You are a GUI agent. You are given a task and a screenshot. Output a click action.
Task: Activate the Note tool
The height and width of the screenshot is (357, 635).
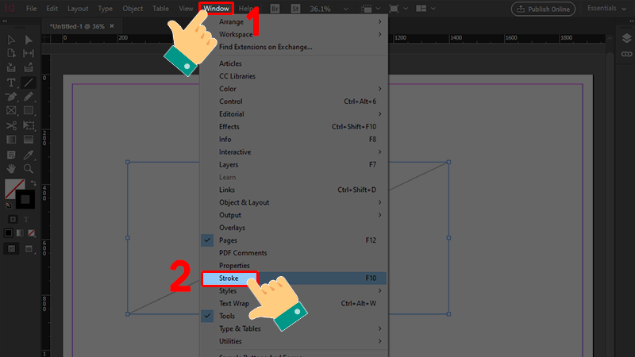(11, 155)
